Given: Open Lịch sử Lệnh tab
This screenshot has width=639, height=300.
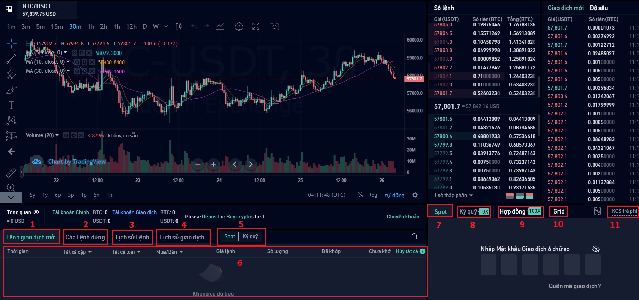Looking at the screenshot, I should (x=132, y=237).
